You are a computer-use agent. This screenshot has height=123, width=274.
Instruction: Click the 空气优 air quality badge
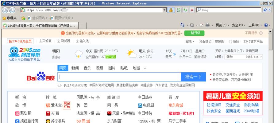pos(111,57)
